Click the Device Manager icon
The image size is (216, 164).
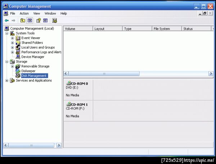(18, 57)
